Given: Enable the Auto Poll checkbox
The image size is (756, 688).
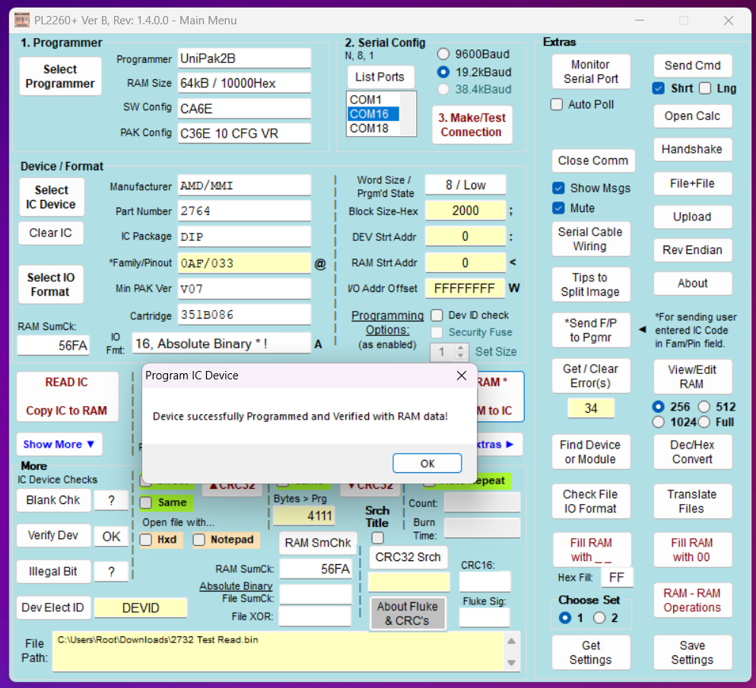Looking at the screenshot, I should pyautogui.click(x=557, y=104).
